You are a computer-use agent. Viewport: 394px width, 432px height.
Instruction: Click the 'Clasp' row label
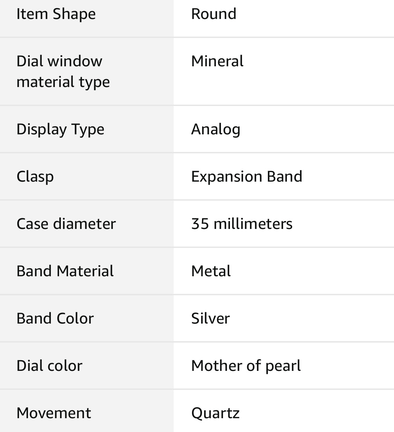35,177
